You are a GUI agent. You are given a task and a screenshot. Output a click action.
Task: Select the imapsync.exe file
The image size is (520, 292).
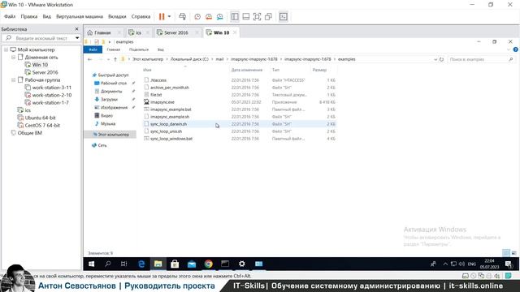(162, 102)
